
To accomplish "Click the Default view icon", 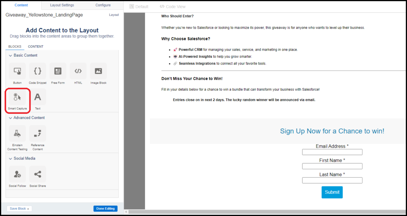I will pos(132,6).
